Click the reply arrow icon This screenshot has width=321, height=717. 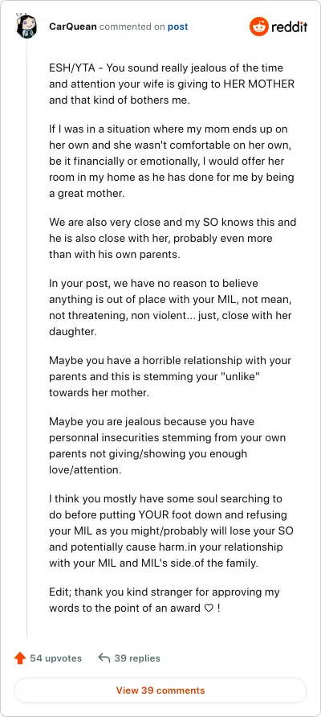tap(104, 658)
